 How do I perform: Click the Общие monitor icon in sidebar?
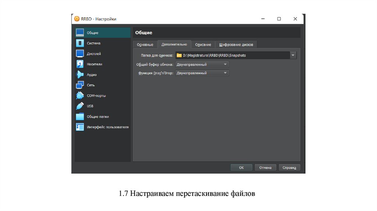[x=80, y=32]
